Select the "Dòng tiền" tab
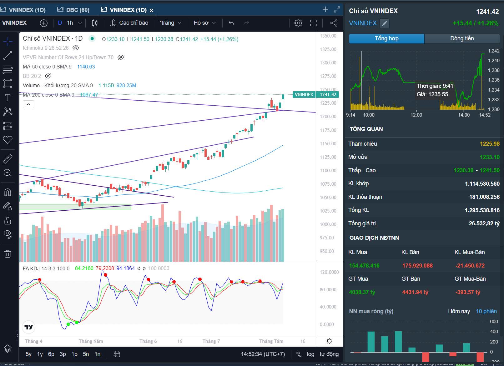Image resolution: width=504 pixels, height=366 pixels. click(462, 38)
